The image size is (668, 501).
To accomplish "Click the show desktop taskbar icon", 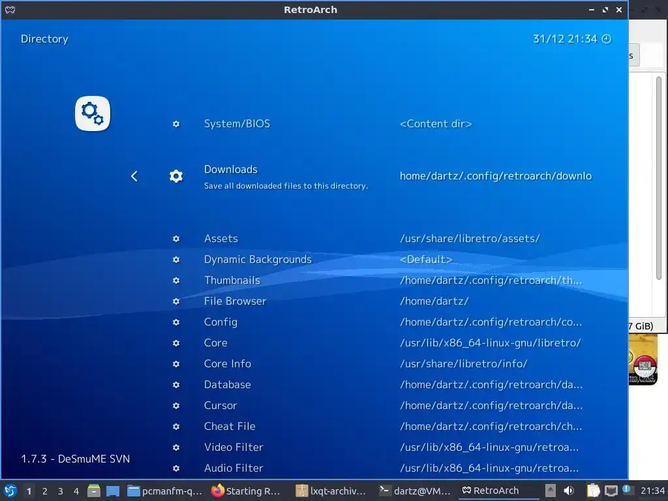I will pyautogui.click(x=113, y=491).
